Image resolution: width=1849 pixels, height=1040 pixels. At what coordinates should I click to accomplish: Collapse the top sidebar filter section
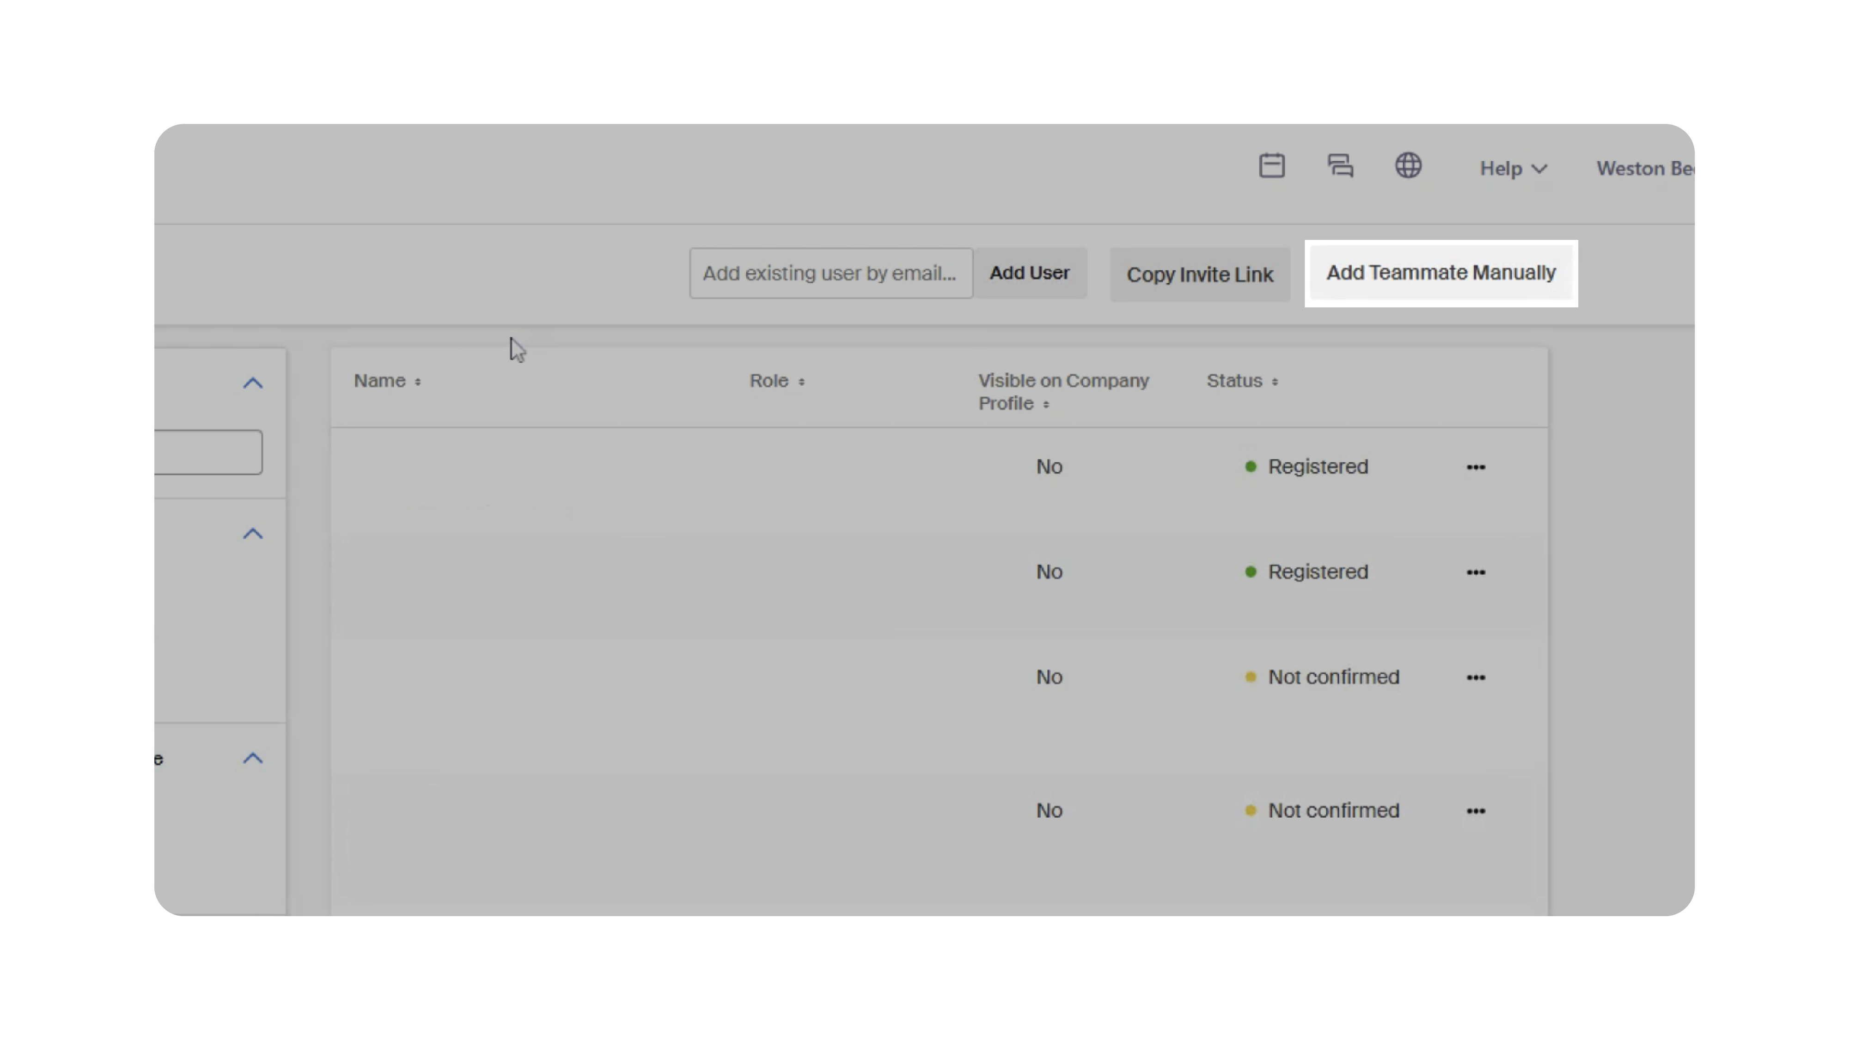253,383
